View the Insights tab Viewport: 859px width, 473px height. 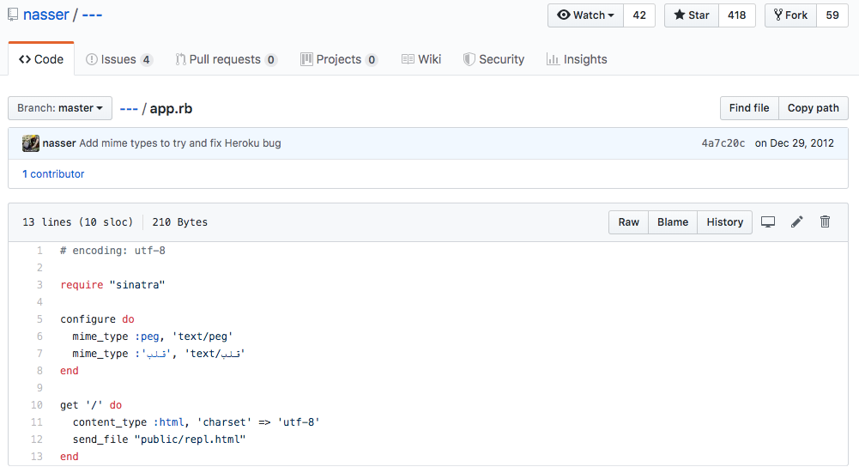tap(577, 59)
